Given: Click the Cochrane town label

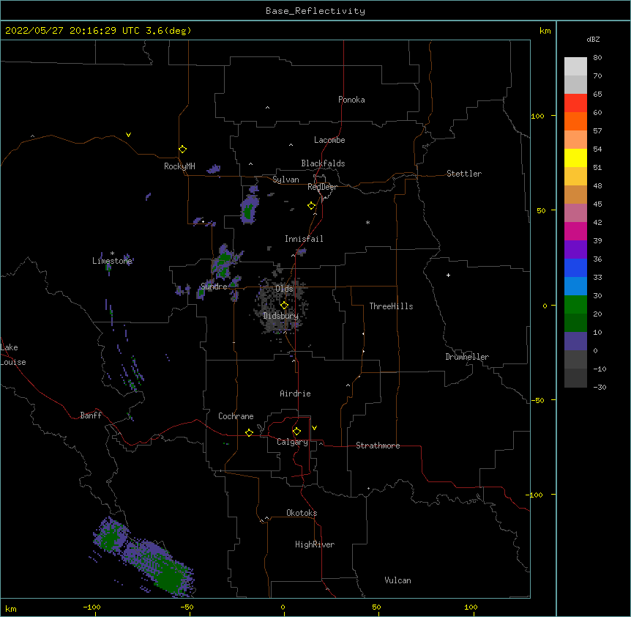Looking at the screenshot, I should pyautogui.click(x=236, y=416).
